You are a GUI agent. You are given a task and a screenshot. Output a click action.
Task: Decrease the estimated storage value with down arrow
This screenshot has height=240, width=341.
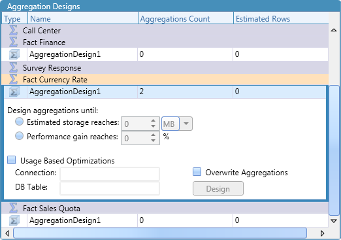click(154, 126)
